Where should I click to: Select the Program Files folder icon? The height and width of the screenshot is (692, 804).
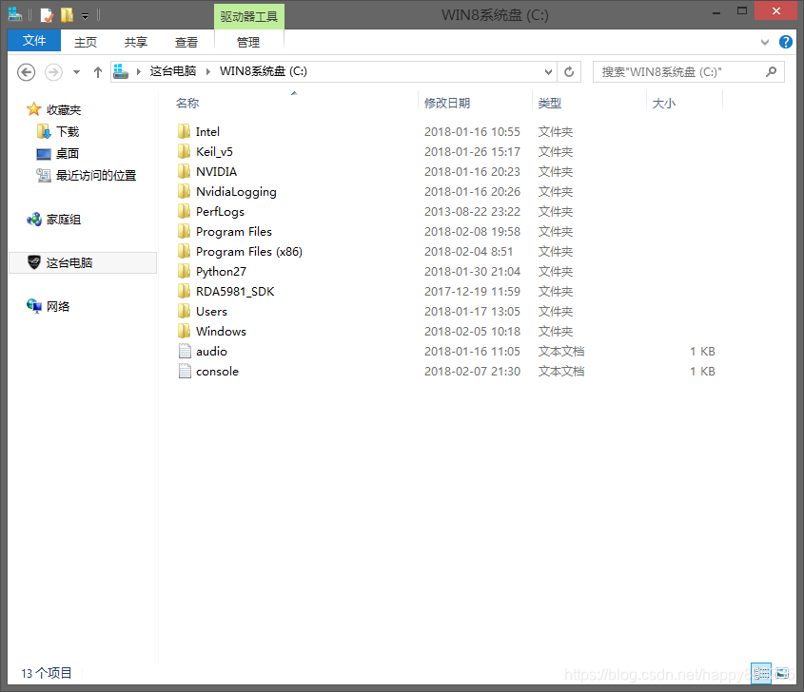(184, 232)
